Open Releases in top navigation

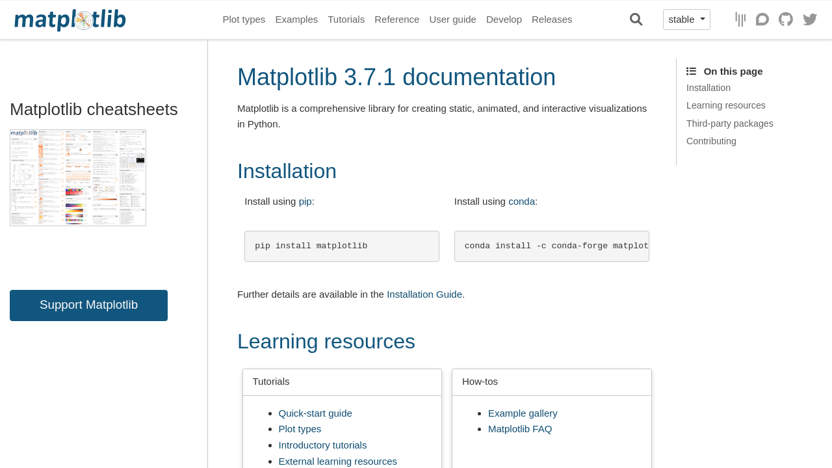click(x=552, y=19)
